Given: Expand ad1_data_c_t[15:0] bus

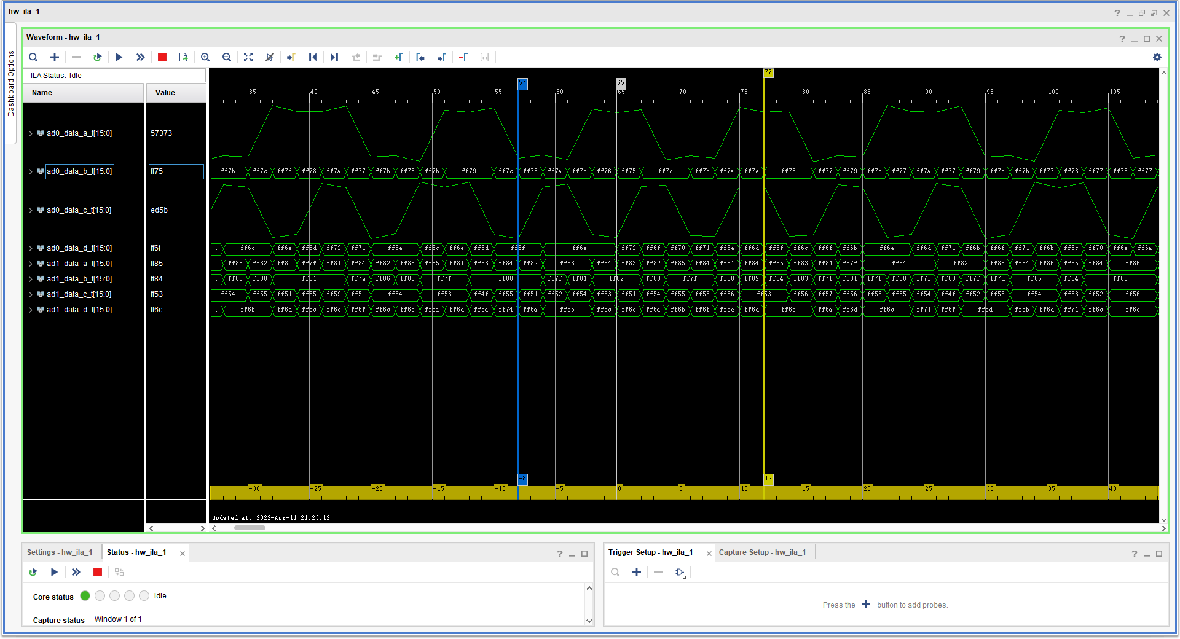Looking at the screenshot, I should pos(31,294).
